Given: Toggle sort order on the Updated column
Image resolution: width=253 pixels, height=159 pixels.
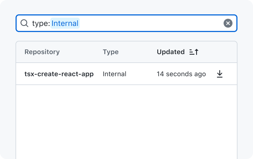Looking at the screenshot, I should (x=171, y=52).
